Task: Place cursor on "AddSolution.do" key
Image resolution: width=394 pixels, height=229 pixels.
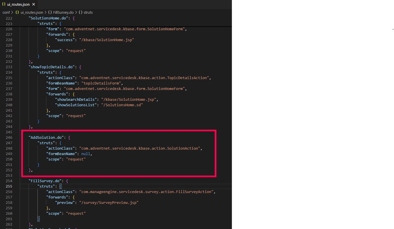Action: 46,138
